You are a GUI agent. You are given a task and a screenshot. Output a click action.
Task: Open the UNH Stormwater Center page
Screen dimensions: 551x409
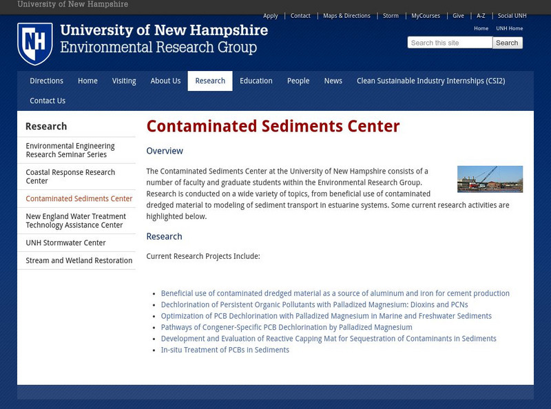[x=65, y=242]
